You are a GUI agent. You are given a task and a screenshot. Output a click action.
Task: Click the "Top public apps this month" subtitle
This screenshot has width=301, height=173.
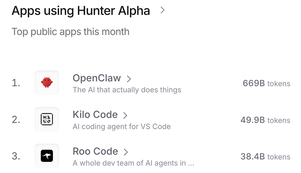click(x=71, y=32)
